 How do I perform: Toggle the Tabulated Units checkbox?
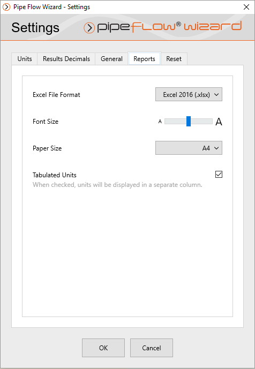pos(219,175)
